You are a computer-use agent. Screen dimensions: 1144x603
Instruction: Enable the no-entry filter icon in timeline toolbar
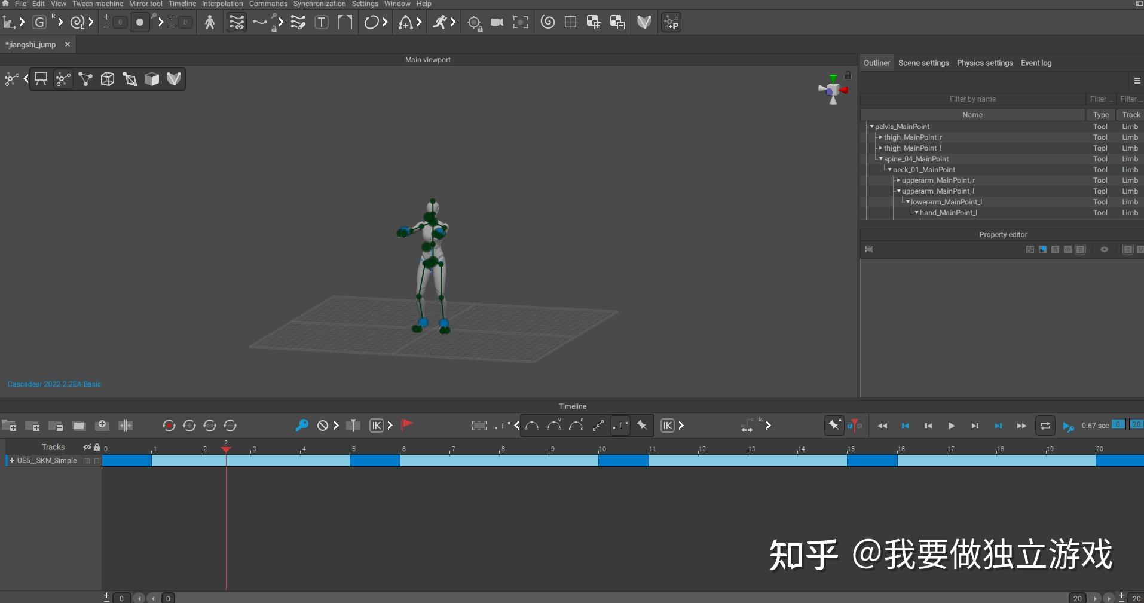(x=323, y=426)
